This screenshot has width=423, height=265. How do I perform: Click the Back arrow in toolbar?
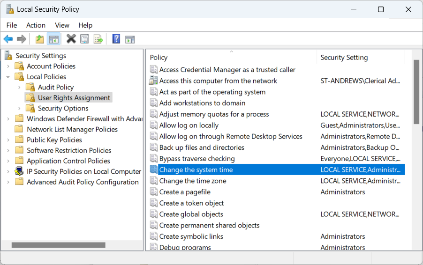pos(8,39)
